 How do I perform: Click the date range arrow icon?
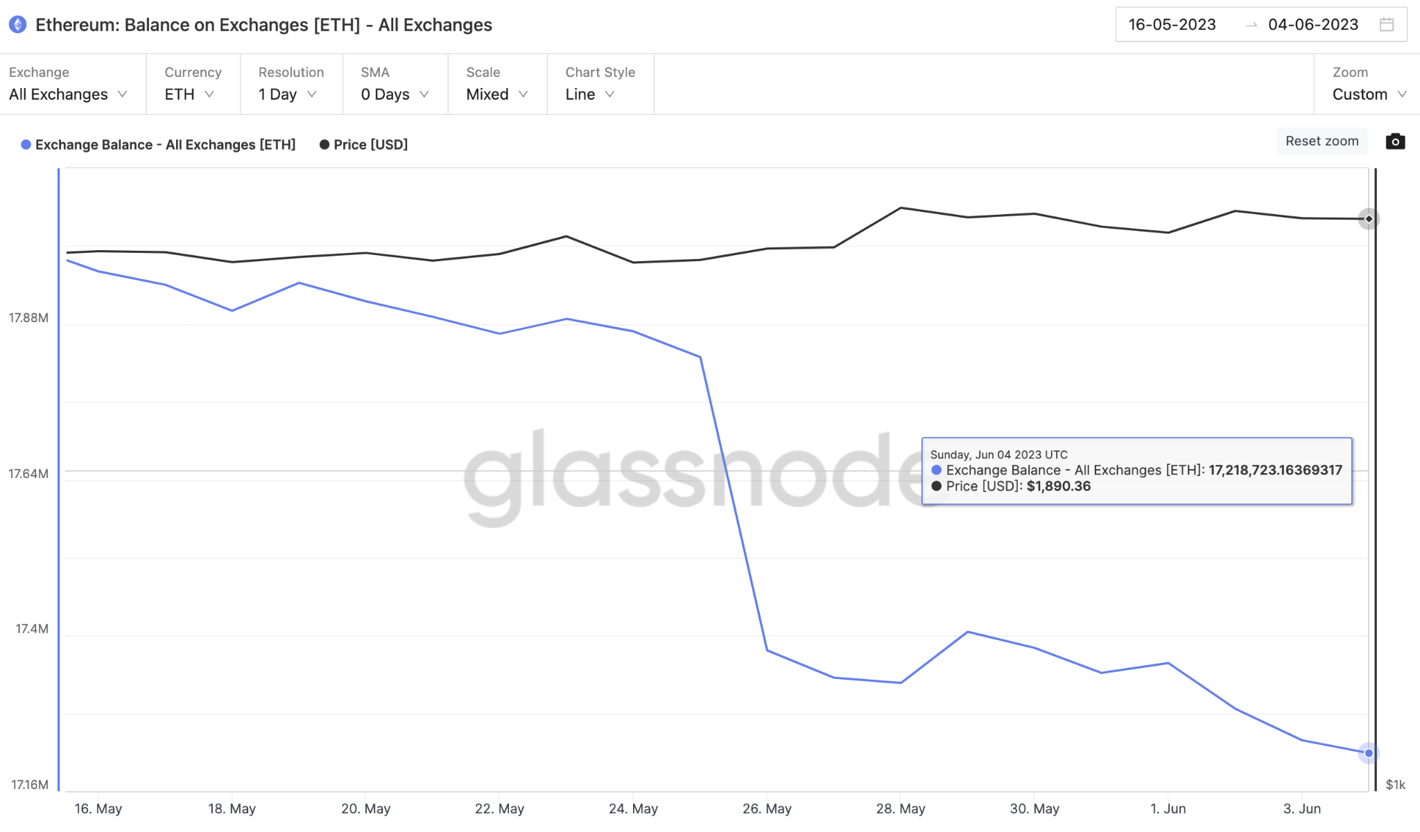pyautogui.click(x=1251, y=26)
